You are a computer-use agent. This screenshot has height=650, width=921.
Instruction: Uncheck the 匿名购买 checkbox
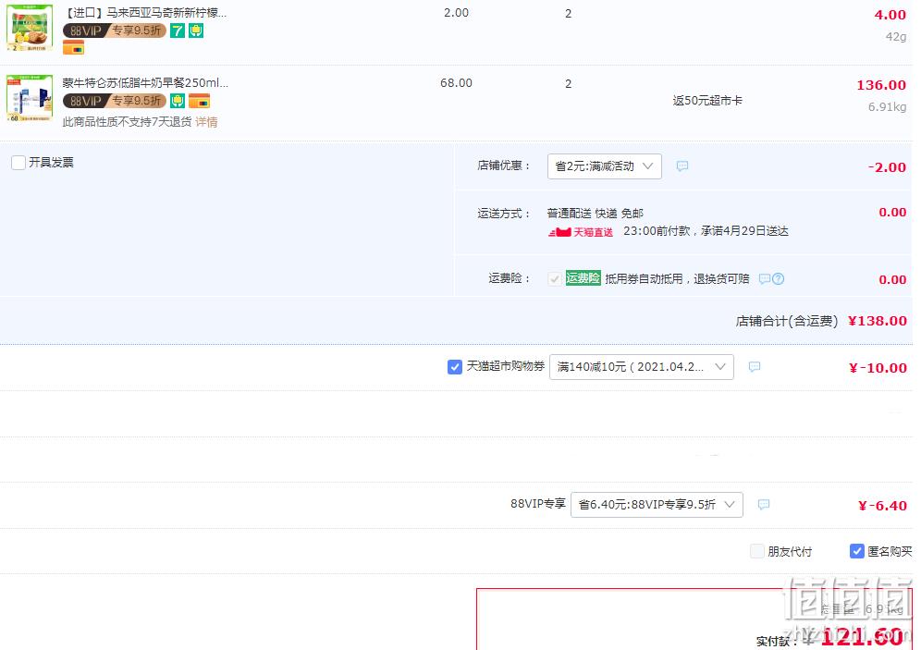tap(857, 551)
